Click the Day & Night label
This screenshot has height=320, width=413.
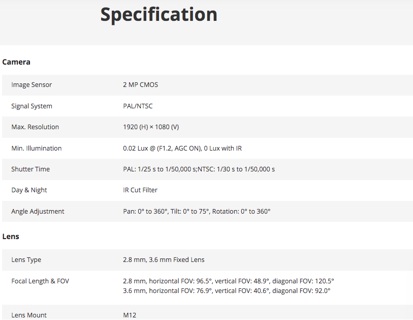pos(29,190)
